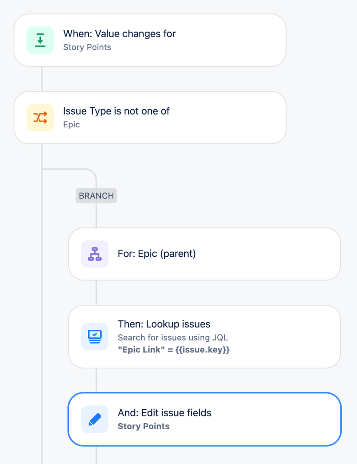The height and width of the screenshot is (464, 357).
Task: Click connector between For Epic and Lookup issues
Action: point(96,292)
